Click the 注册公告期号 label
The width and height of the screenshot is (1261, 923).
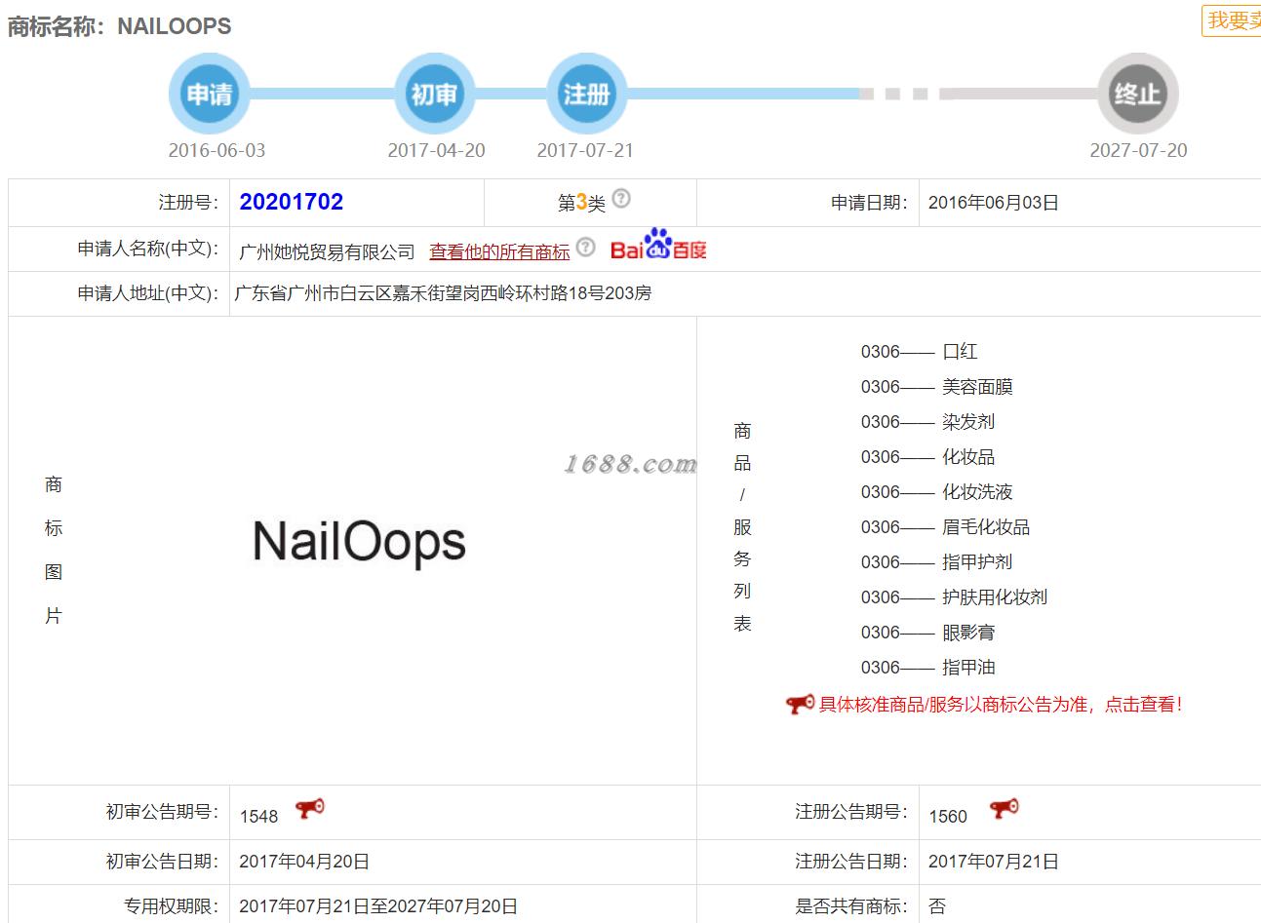tap(852, 812)
